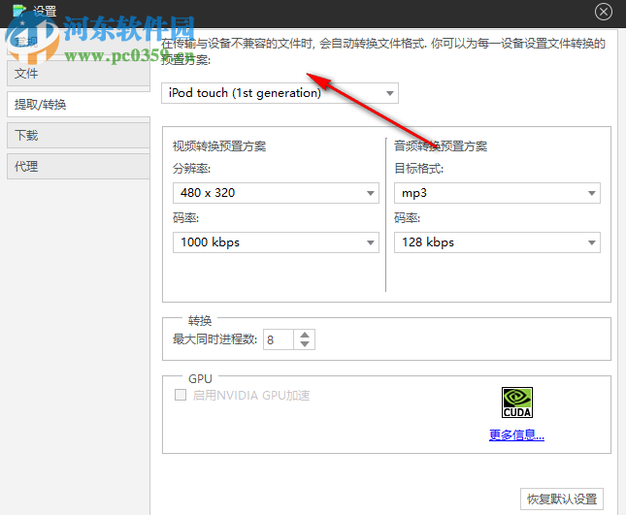This screenshot has width=626, height=515.
Task: Open the iPod touch device dropdown
Action: pyautogui.click(x=280, y=93)
